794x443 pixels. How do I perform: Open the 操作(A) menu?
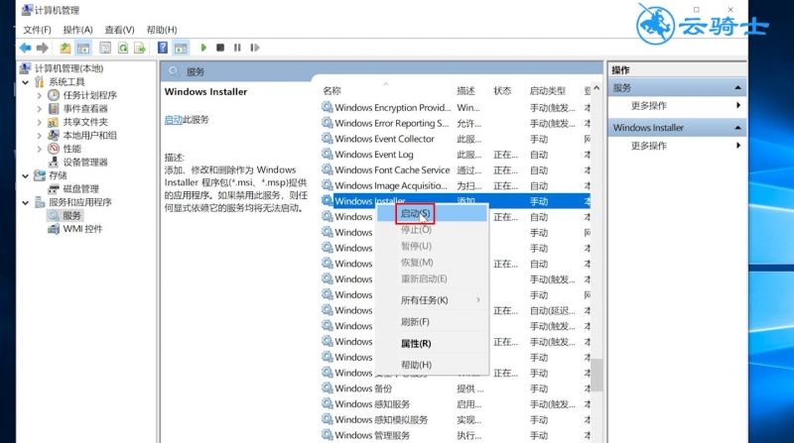tap(77, 30)
